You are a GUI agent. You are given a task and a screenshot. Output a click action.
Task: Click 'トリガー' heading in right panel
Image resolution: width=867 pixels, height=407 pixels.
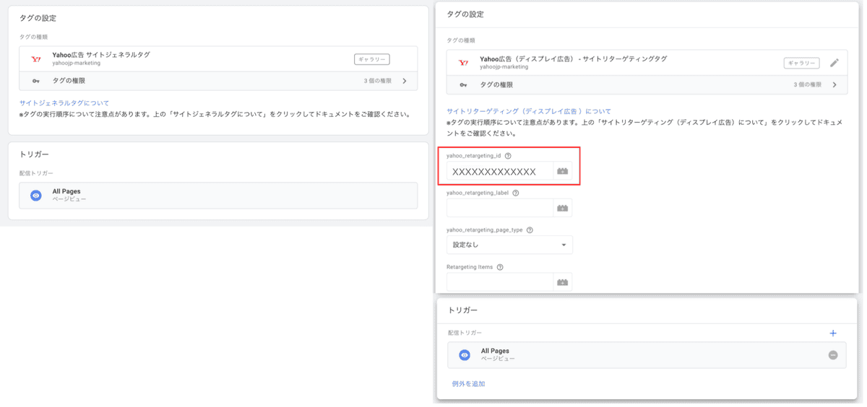(463, 310)
